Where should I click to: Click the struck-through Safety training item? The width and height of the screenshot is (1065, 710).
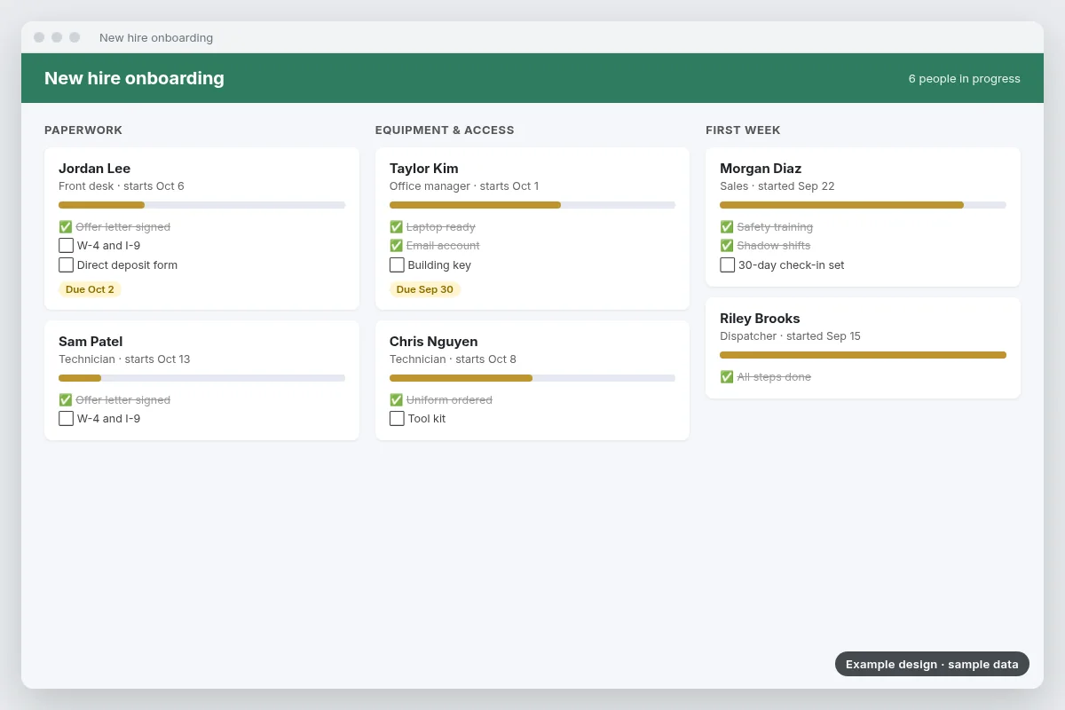775,227
